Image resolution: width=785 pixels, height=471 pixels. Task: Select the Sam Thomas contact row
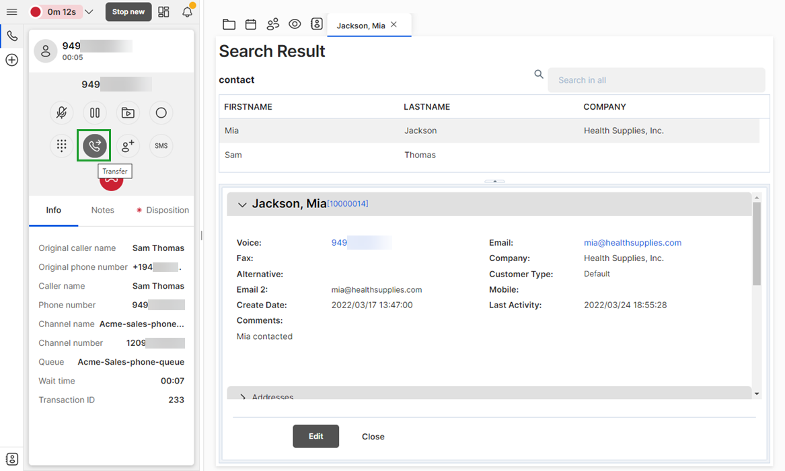pyautogui.click(x=489, y=155)
